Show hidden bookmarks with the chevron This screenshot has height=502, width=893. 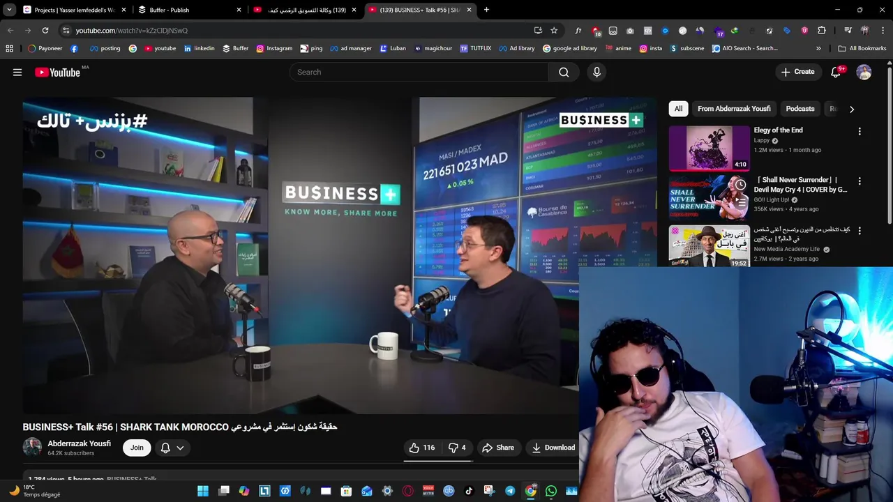click(818, 49)
